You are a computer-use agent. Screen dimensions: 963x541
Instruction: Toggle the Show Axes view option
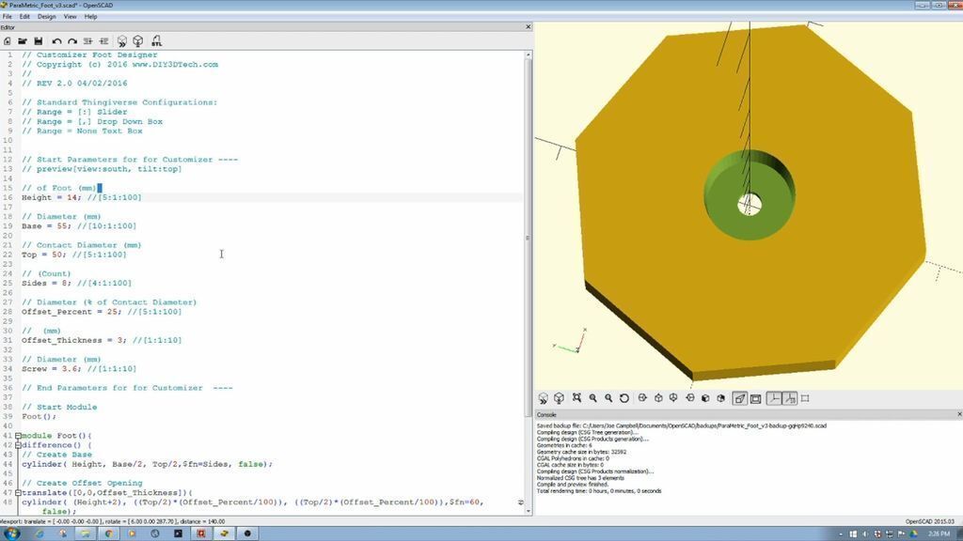[775, 398]
